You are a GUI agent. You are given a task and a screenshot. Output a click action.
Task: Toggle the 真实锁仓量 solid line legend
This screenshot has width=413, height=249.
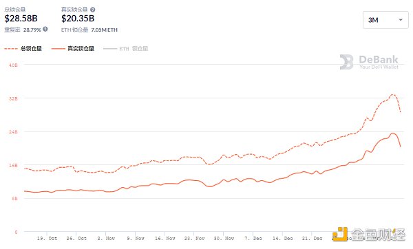point(73,49)
